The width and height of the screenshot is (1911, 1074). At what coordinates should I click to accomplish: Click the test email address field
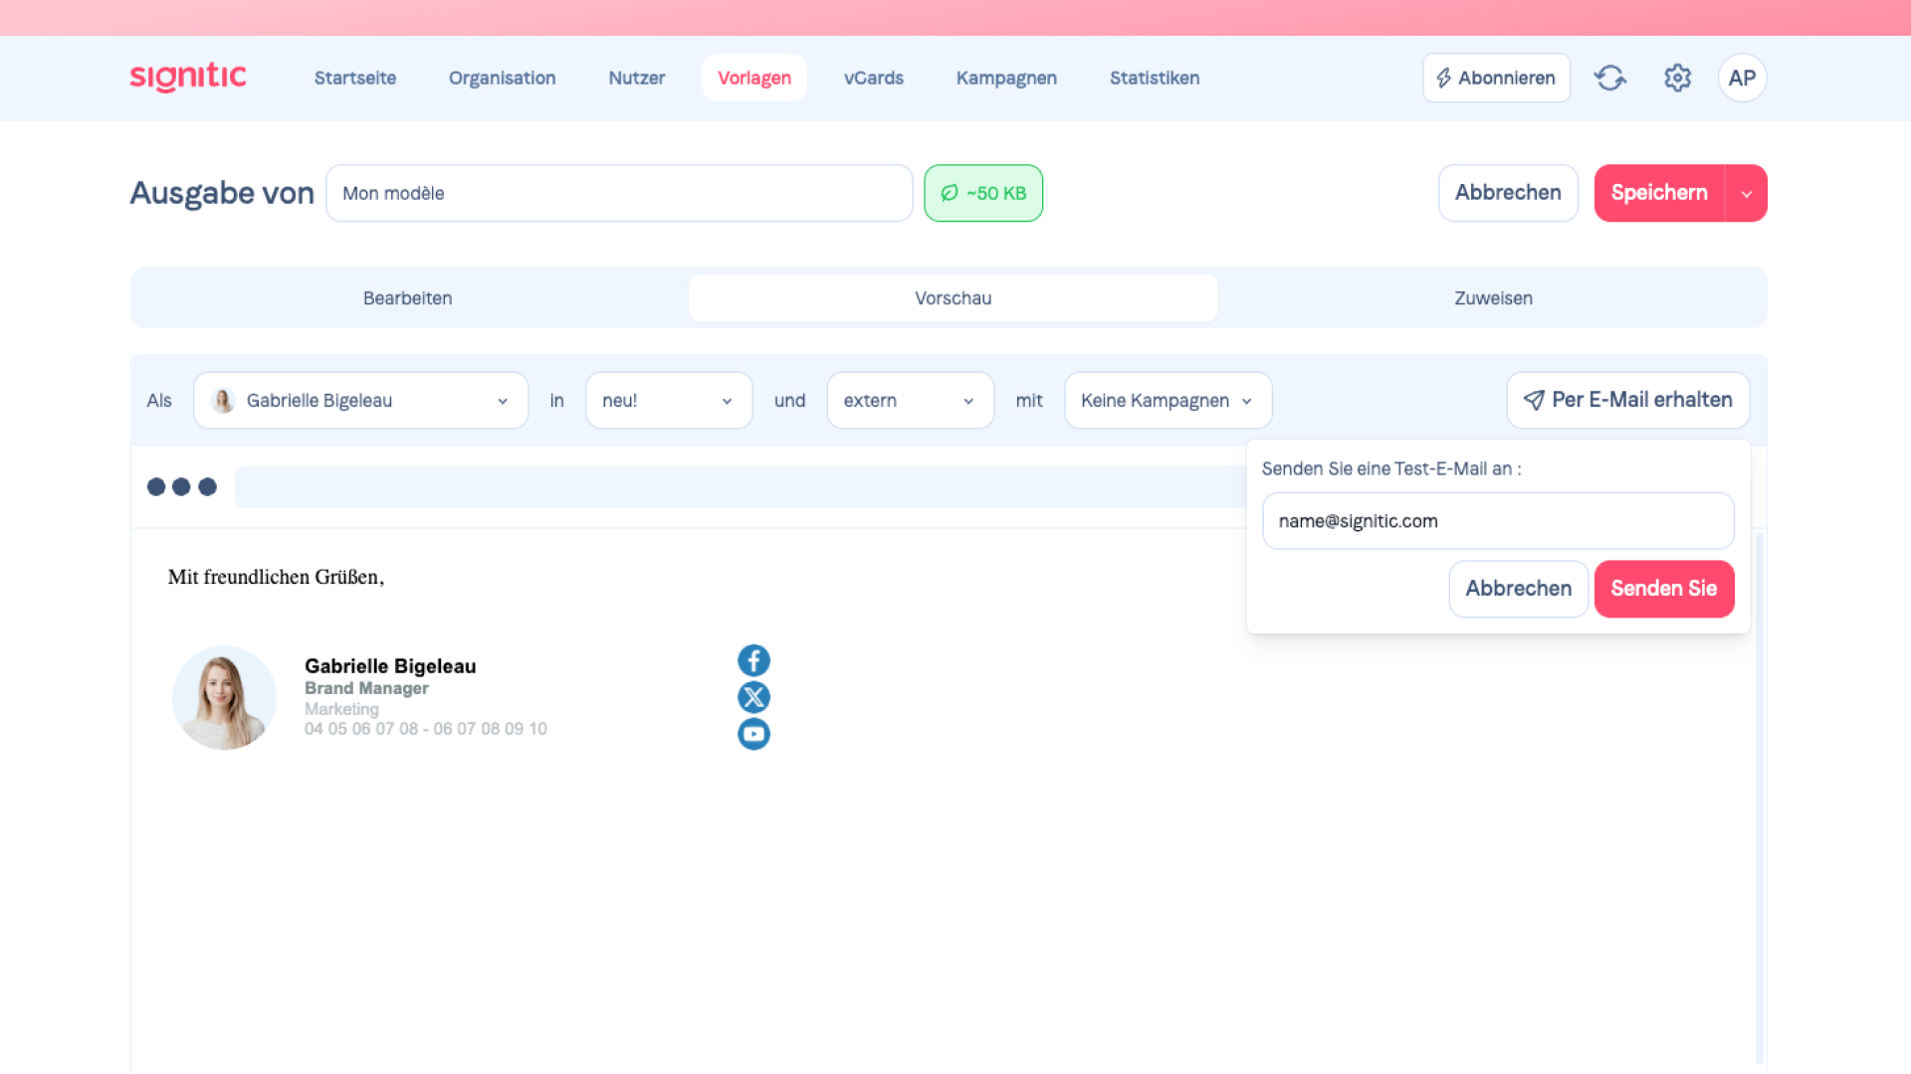click(1497, 521)
